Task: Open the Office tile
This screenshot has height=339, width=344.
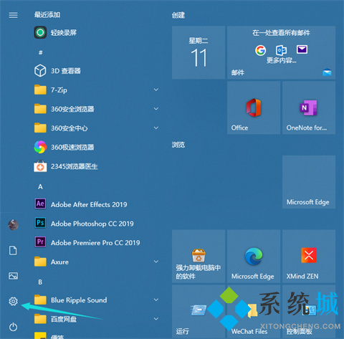Action: tap(254, 108)
